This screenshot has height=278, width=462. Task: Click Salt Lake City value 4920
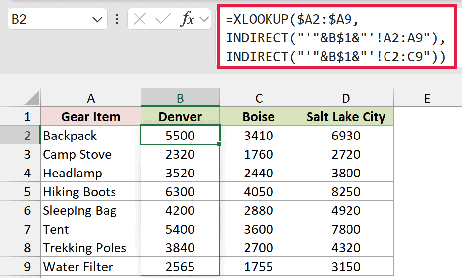click(x=346, y=210)
